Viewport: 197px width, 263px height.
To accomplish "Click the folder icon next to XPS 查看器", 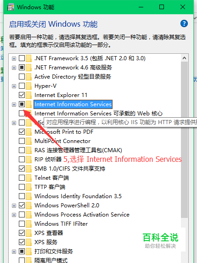I will tap(29, 233).
